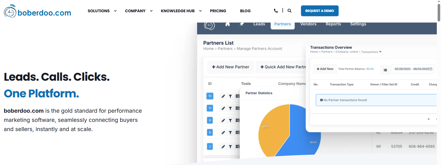Click edit pencil for partner 2

(x=223, y=147)
